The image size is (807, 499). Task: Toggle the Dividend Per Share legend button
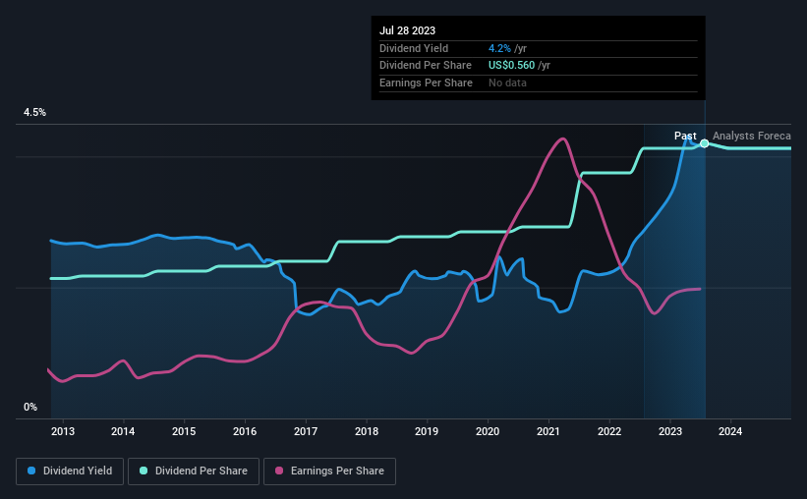coord(194,471)
